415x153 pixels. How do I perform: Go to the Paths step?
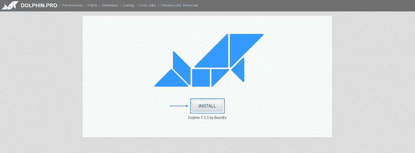pos(92,5)
